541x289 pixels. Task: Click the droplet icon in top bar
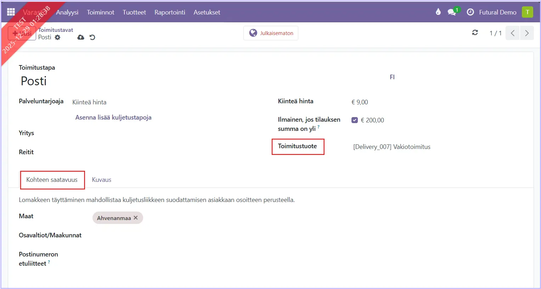coord(438,12)
